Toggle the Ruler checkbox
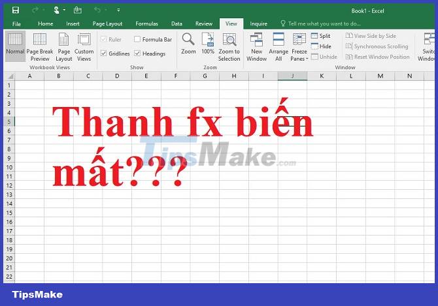This screenshot has width=438, height=306. click(x=104, y=39)
